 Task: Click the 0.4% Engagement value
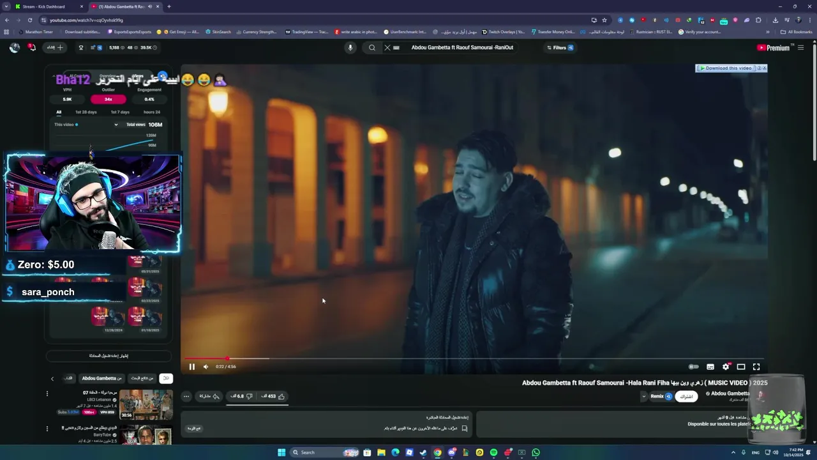149,99
